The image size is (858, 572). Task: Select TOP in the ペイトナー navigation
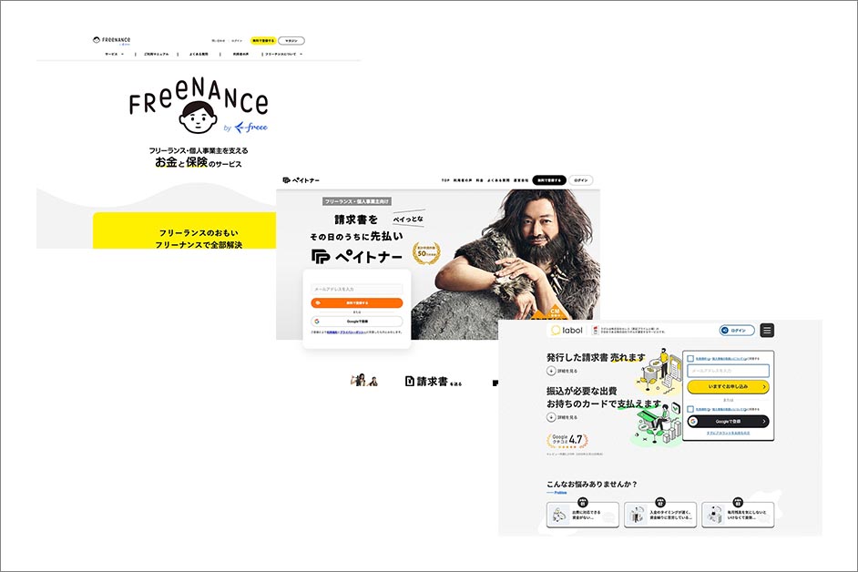click(x=444, y=179)
